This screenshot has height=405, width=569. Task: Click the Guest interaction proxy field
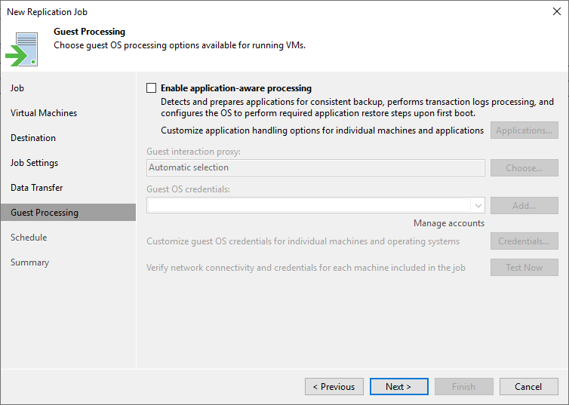click(x=315, y=167)
